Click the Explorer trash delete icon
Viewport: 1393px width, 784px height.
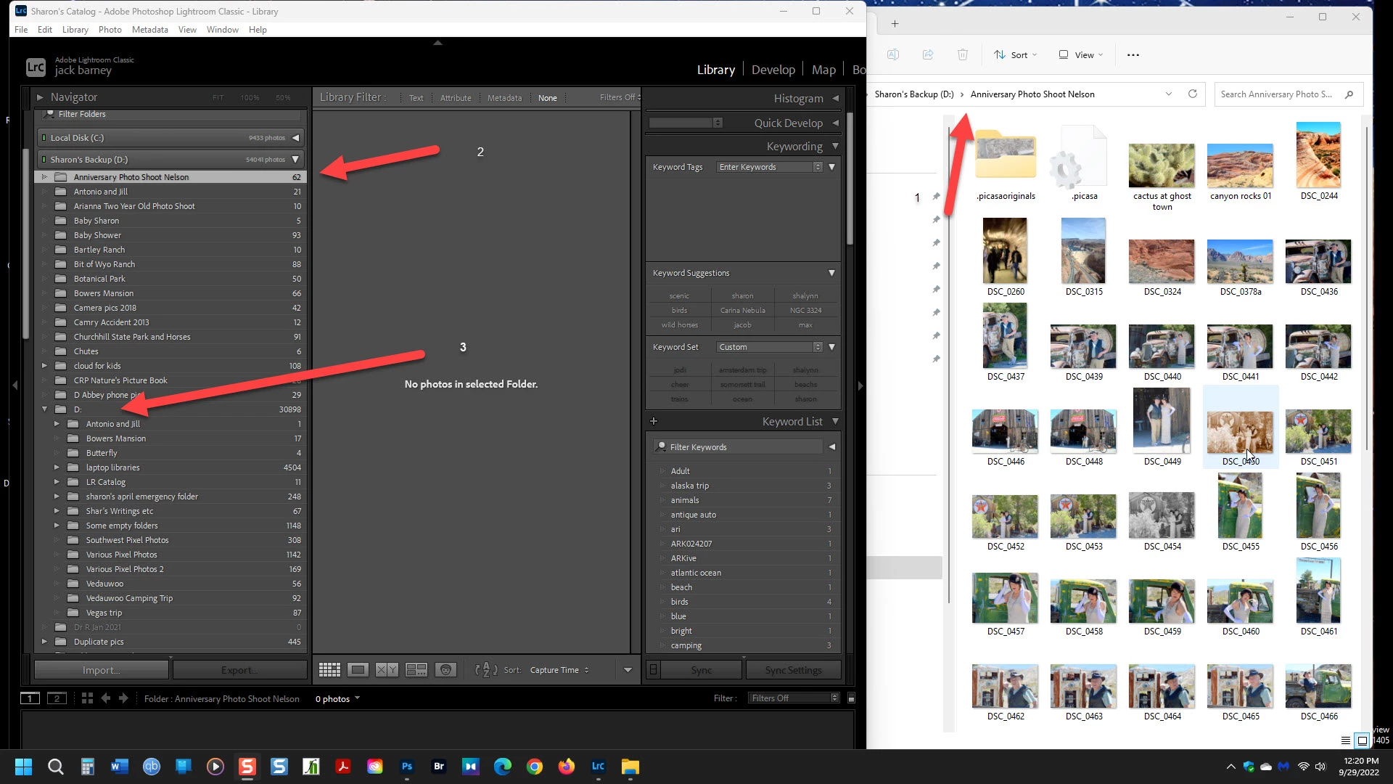[963, 54]
